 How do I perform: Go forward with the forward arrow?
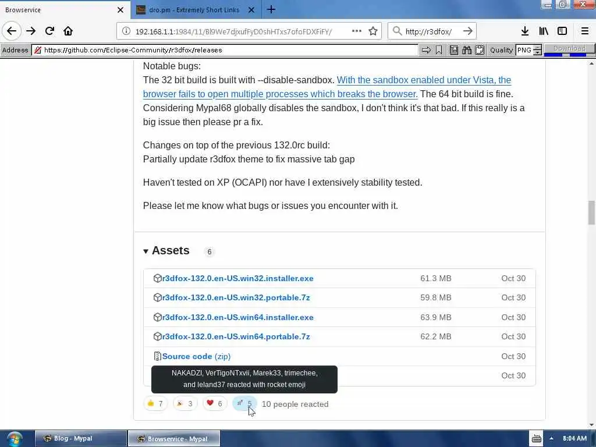[31, 31]
